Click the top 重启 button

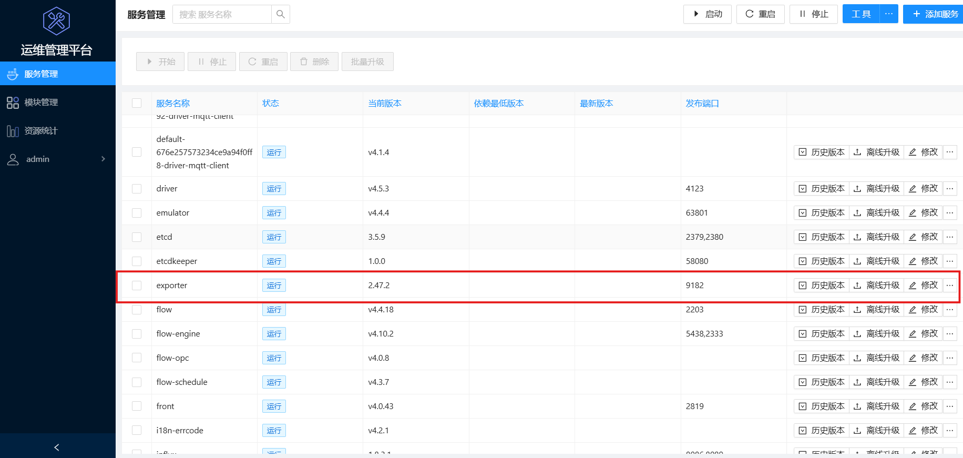coord(760,14)
